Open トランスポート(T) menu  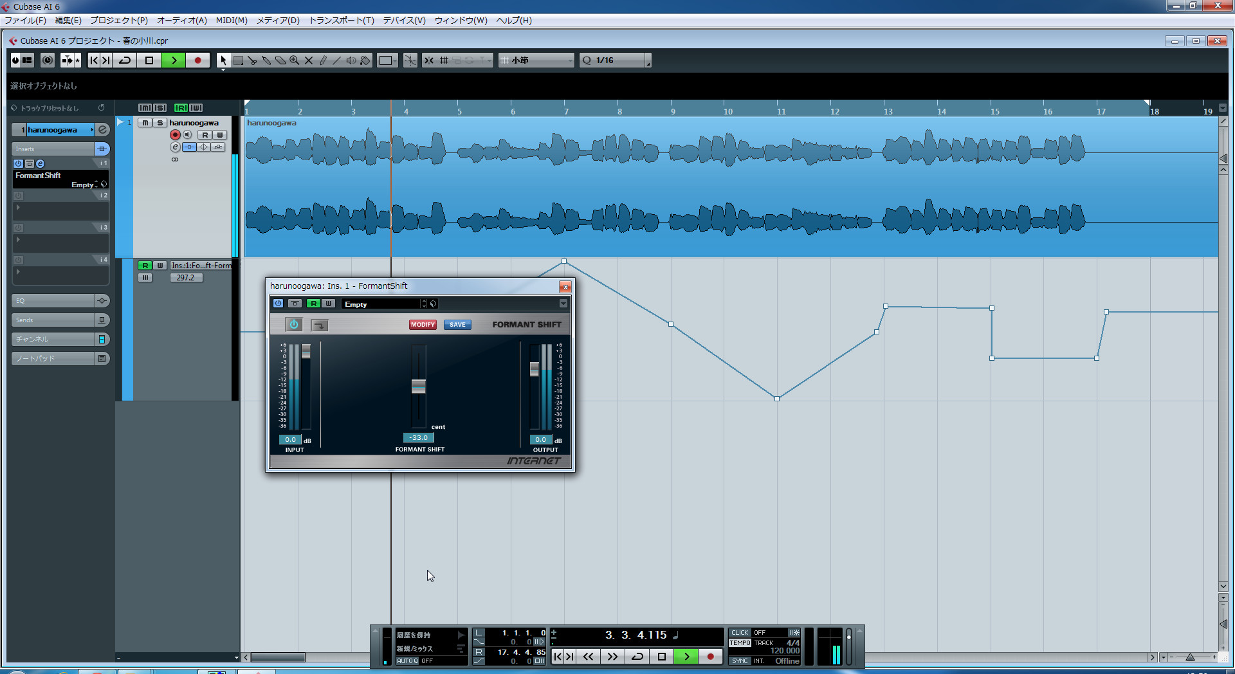[x=342, y=21]
